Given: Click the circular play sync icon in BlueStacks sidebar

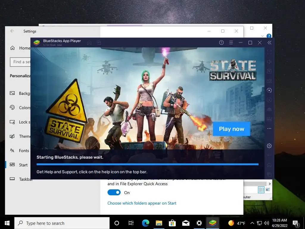Looking at the screenshot, I should tap(269, 90).
